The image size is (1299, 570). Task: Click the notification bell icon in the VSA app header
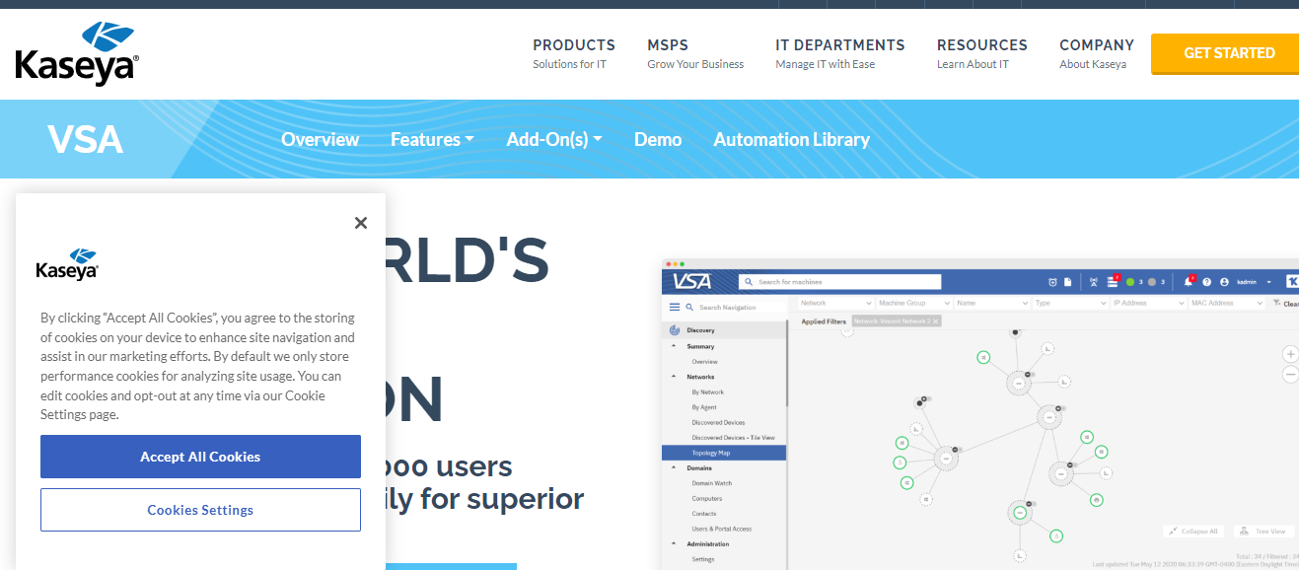1190,282
